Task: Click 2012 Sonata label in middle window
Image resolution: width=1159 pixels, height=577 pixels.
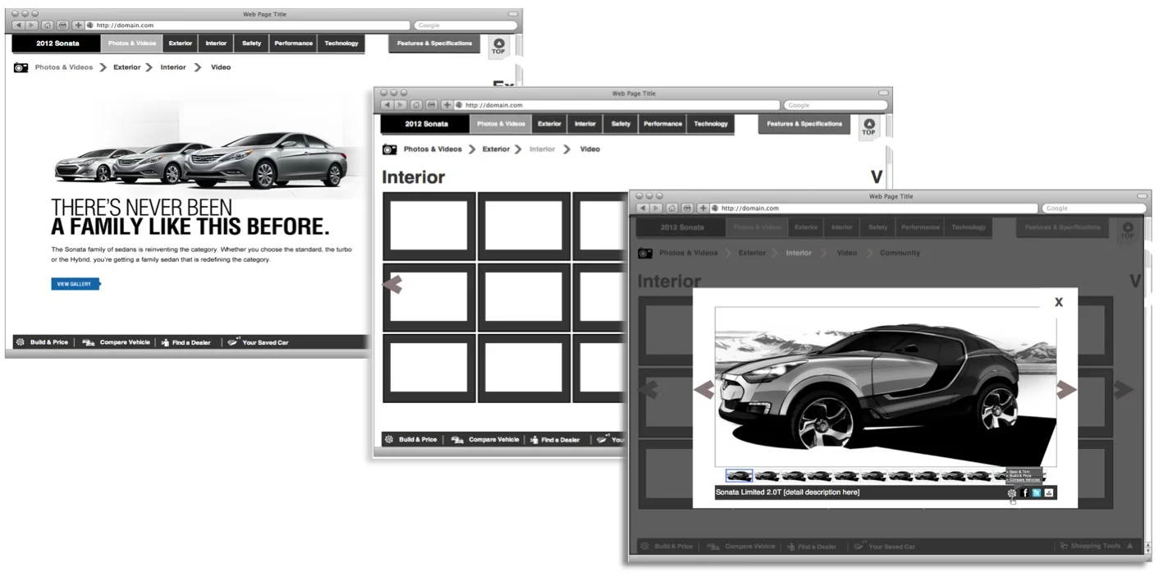Action: [427, 124]
